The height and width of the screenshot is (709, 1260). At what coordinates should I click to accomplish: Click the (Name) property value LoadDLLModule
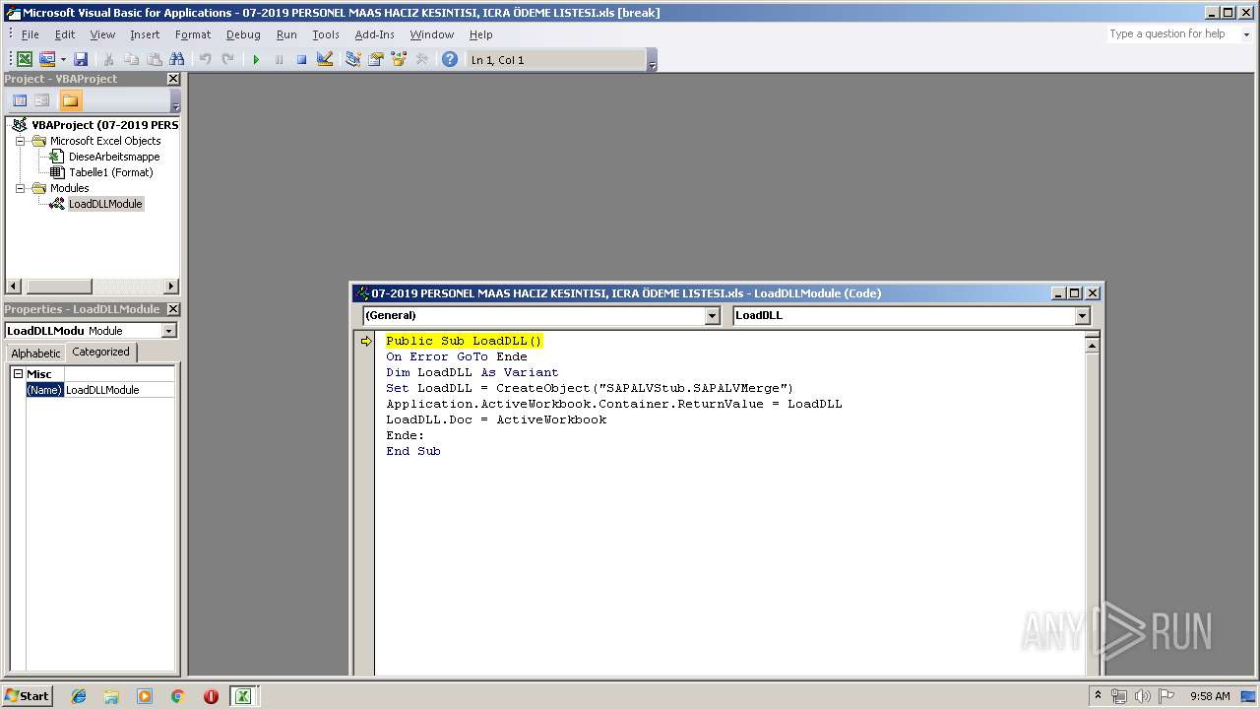coord(119,390)
